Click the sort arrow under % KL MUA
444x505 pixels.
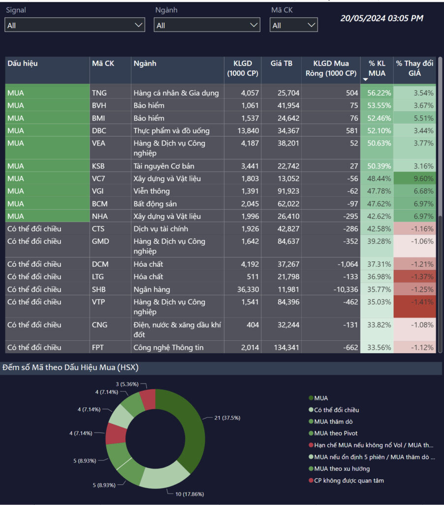[x=365, y=79]
